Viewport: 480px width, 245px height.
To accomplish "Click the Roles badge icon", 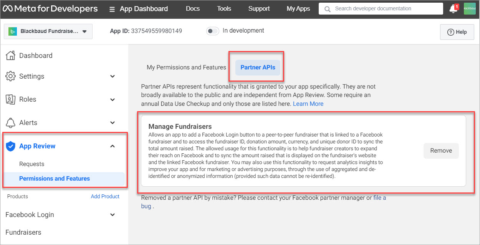I will (11, 99).
